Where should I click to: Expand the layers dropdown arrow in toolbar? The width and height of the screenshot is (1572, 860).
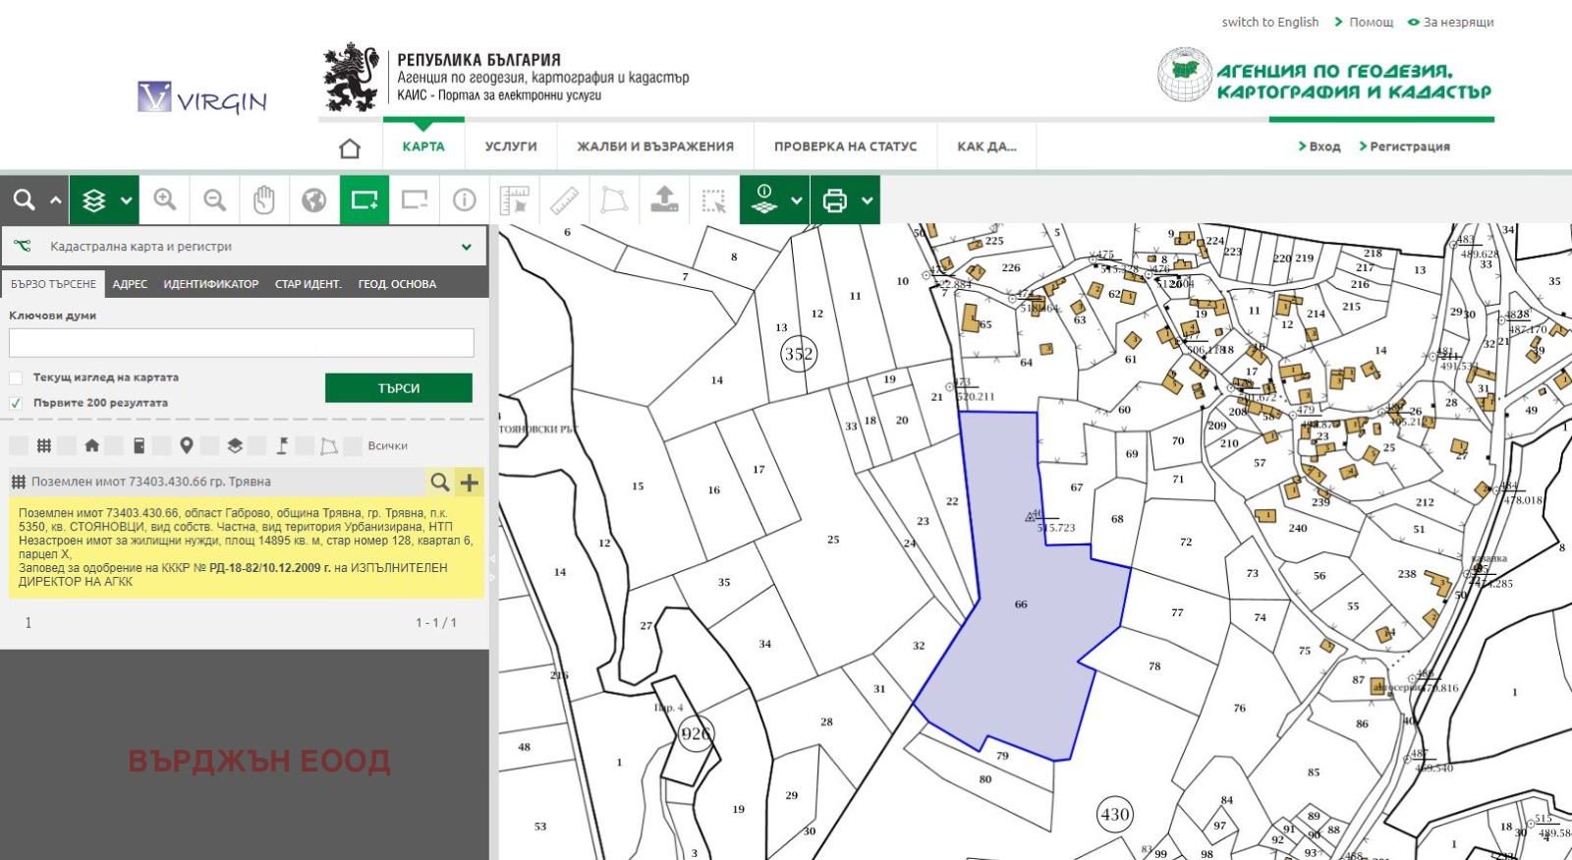pos(127,201)
